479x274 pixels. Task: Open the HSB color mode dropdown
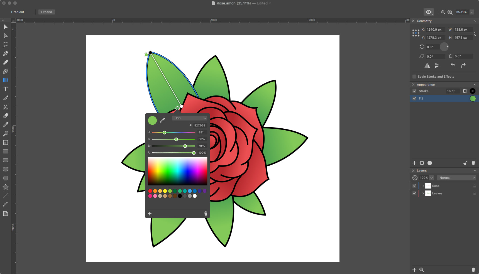(190, 118)
